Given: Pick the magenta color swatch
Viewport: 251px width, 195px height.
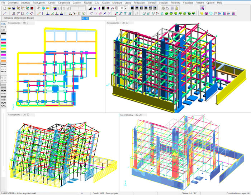Looking at the screenshot, I should (3, 55).
